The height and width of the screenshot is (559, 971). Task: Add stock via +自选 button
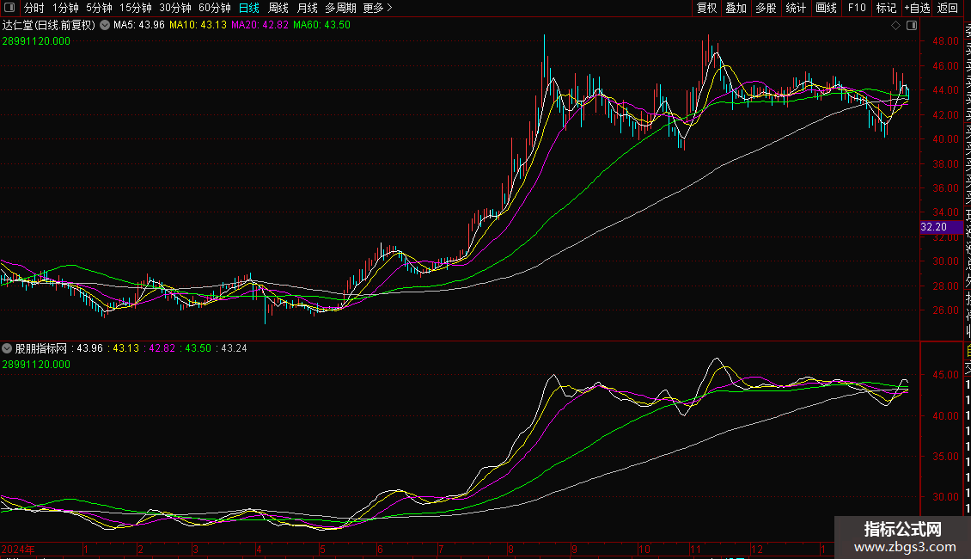pos(917,8)
